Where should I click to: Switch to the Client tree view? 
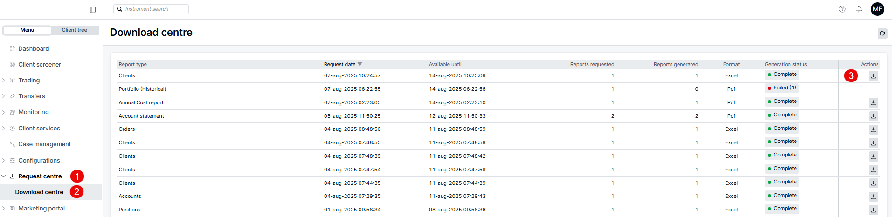click(75, 30)
